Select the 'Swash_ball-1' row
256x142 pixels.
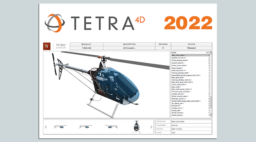point(190,110)
